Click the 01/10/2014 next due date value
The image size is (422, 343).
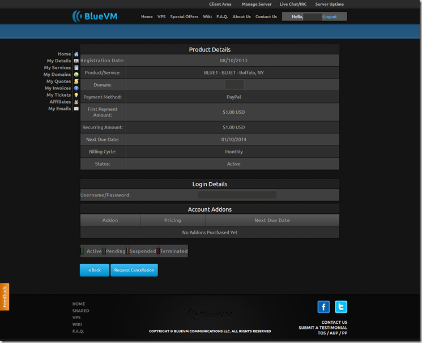[233, 140]
